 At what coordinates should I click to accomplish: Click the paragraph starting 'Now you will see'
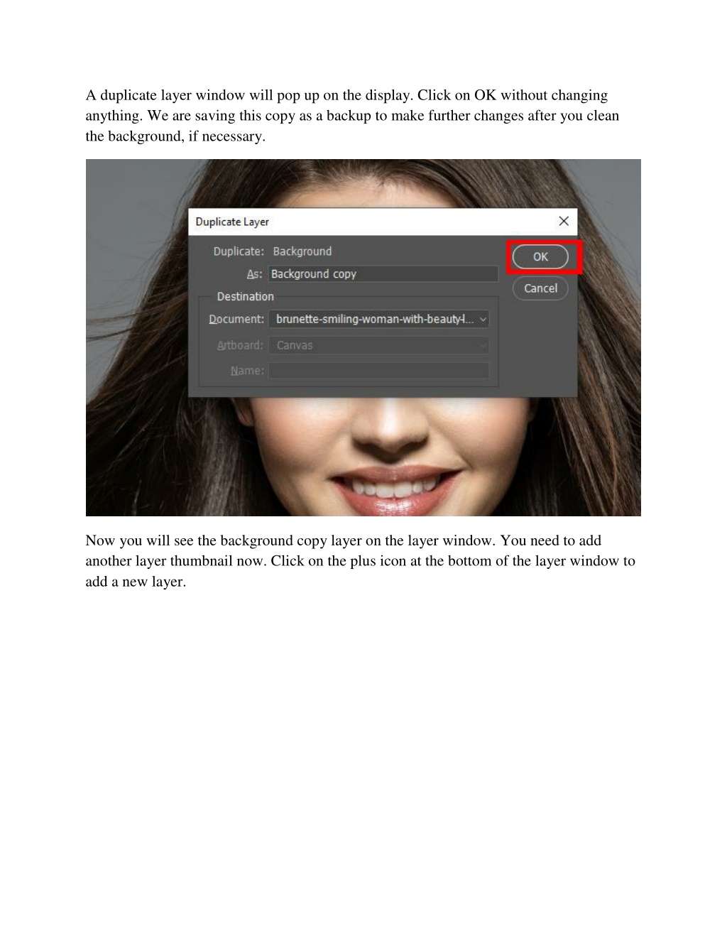(x=360, y=561)
